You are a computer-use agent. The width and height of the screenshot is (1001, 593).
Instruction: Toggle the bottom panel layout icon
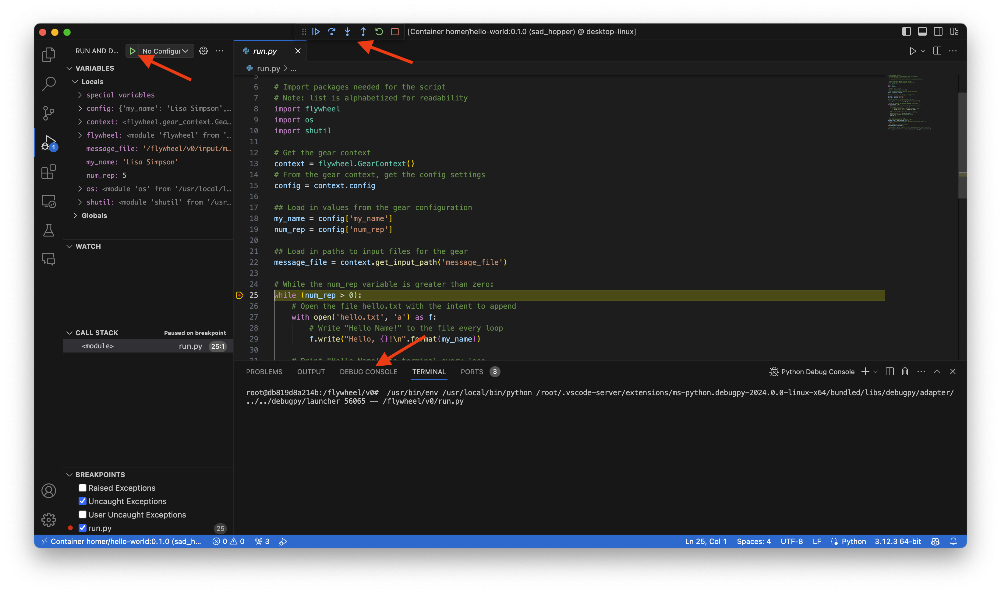[x=922, y=32]
